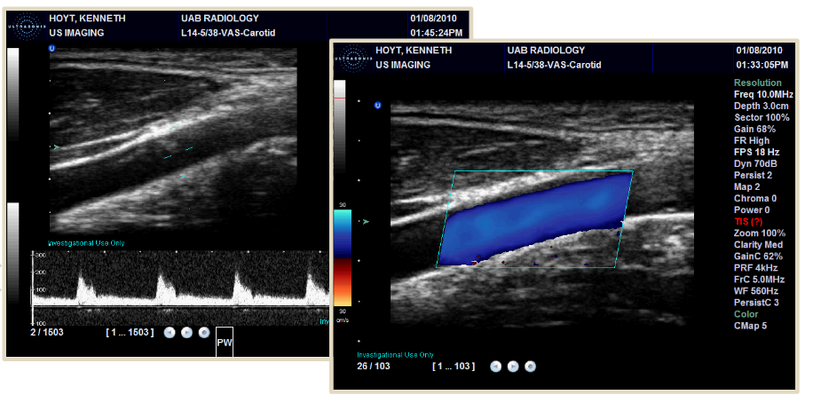Viewport: 813px width, 395px height.
Task: Click the Ultrasonix logo in the back window
Action: (x=28, y=26)
